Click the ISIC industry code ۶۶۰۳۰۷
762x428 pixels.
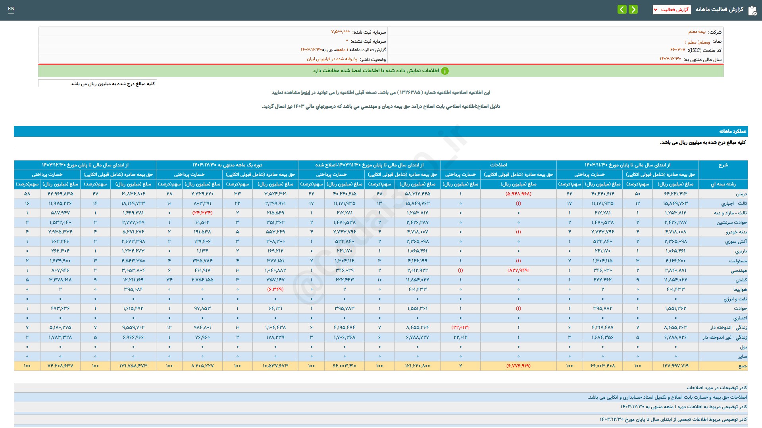click(677, 50)
